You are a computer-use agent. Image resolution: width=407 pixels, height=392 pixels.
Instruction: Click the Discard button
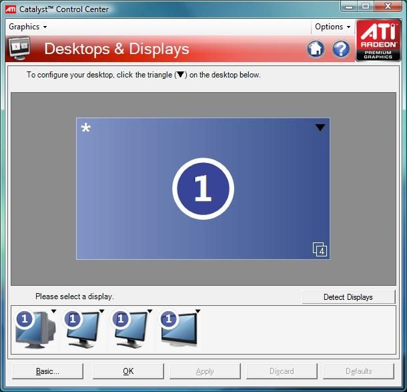[282, 371]
